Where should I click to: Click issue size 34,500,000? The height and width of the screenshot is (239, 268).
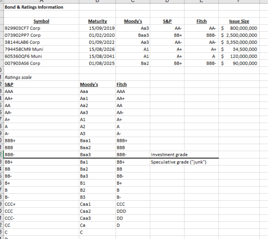[239, 49]
